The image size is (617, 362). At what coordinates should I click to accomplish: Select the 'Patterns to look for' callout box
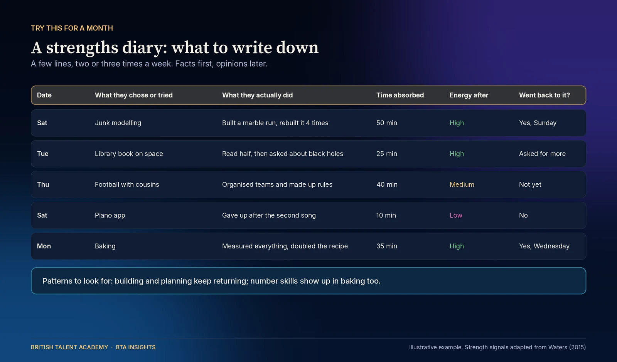click(308, 281)
